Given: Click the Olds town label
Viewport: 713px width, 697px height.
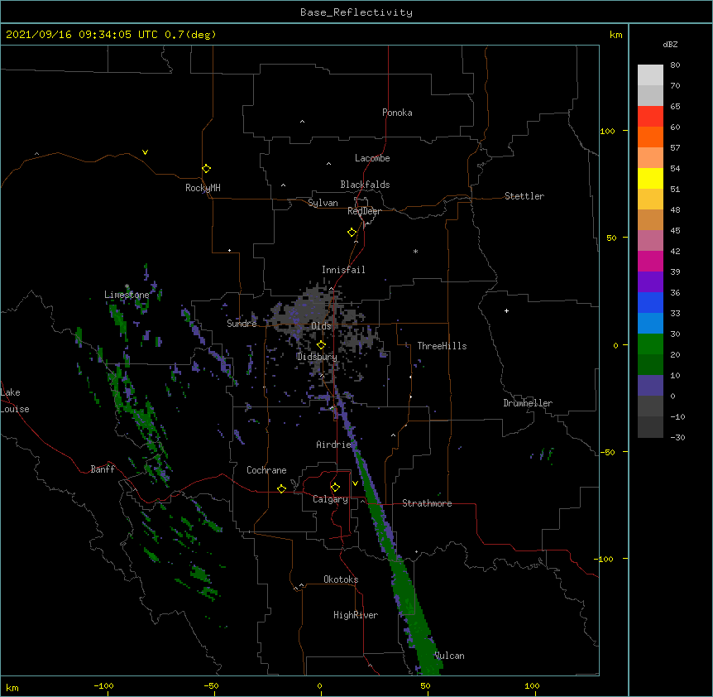Looking at the screenshot, I should tap(321, 326).
